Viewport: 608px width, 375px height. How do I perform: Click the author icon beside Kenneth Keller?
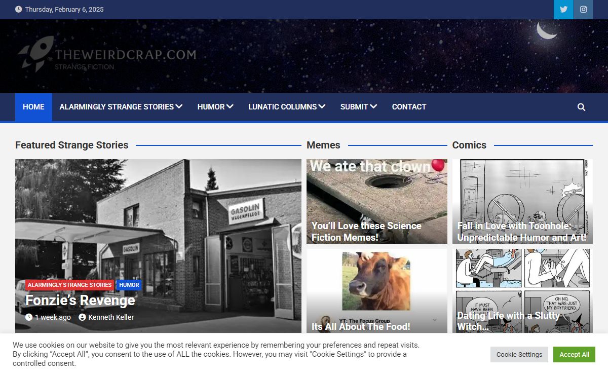point(82,317)
